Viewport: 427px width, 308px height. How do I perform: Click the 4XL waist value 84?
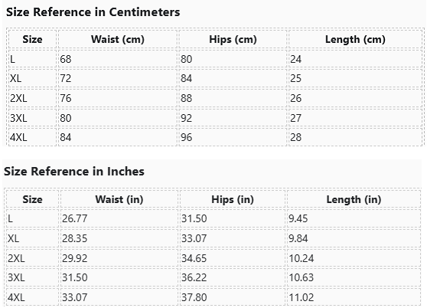pyautogui.click(x=66, y=137)
